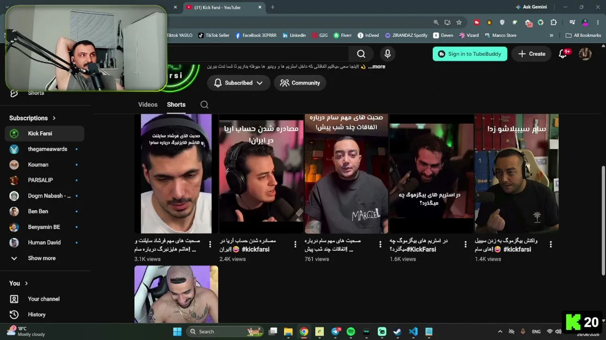This screenshot has width=606, height=340.
Task: Open the YouTube account avatar menu
Action: (585, 54)
